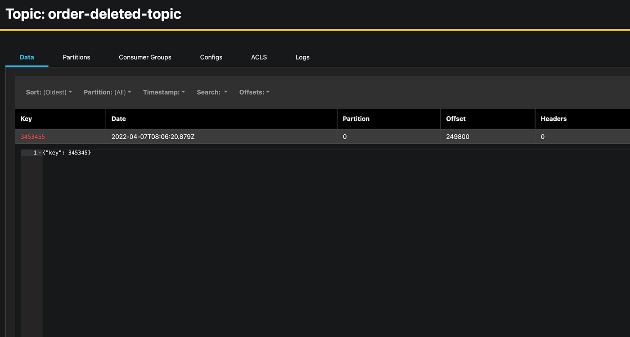Click the Offset column header
630x337 pixels.
point(455,118)
